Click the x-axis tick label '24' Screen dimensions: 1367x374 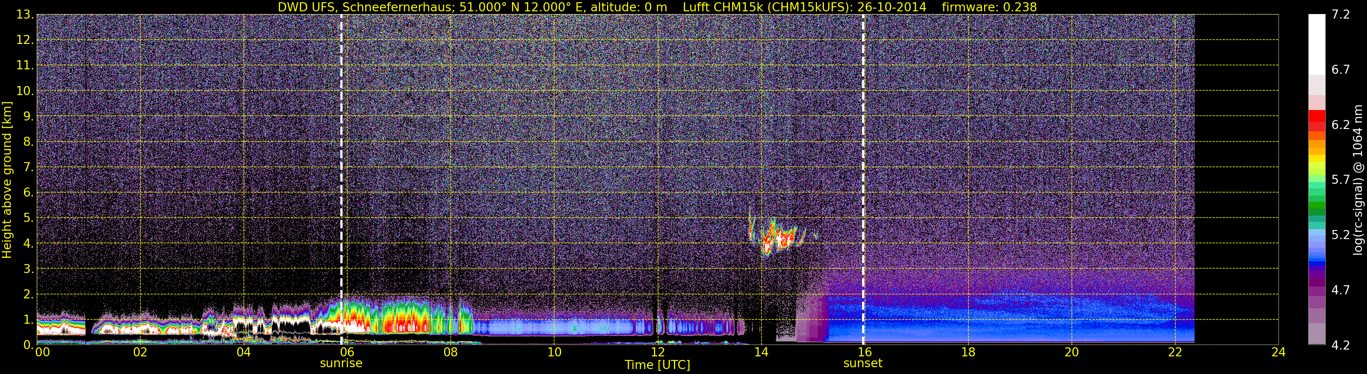(x=1279, y=352)
